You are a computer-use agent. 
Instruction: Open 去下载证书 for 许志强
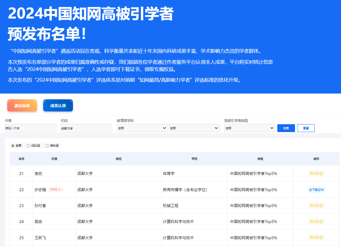pos(316,190)
